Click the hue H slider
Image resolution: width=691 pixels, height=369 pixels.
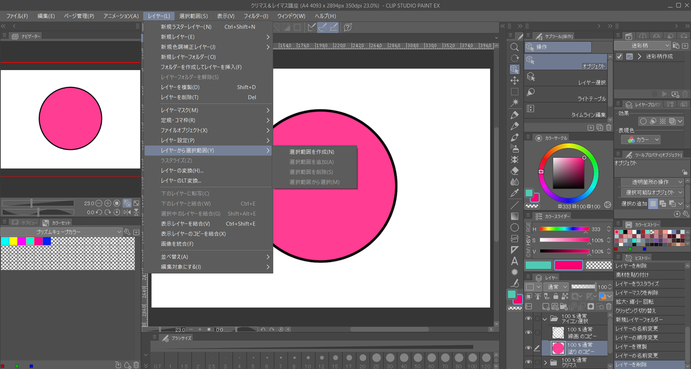[564, 229]
